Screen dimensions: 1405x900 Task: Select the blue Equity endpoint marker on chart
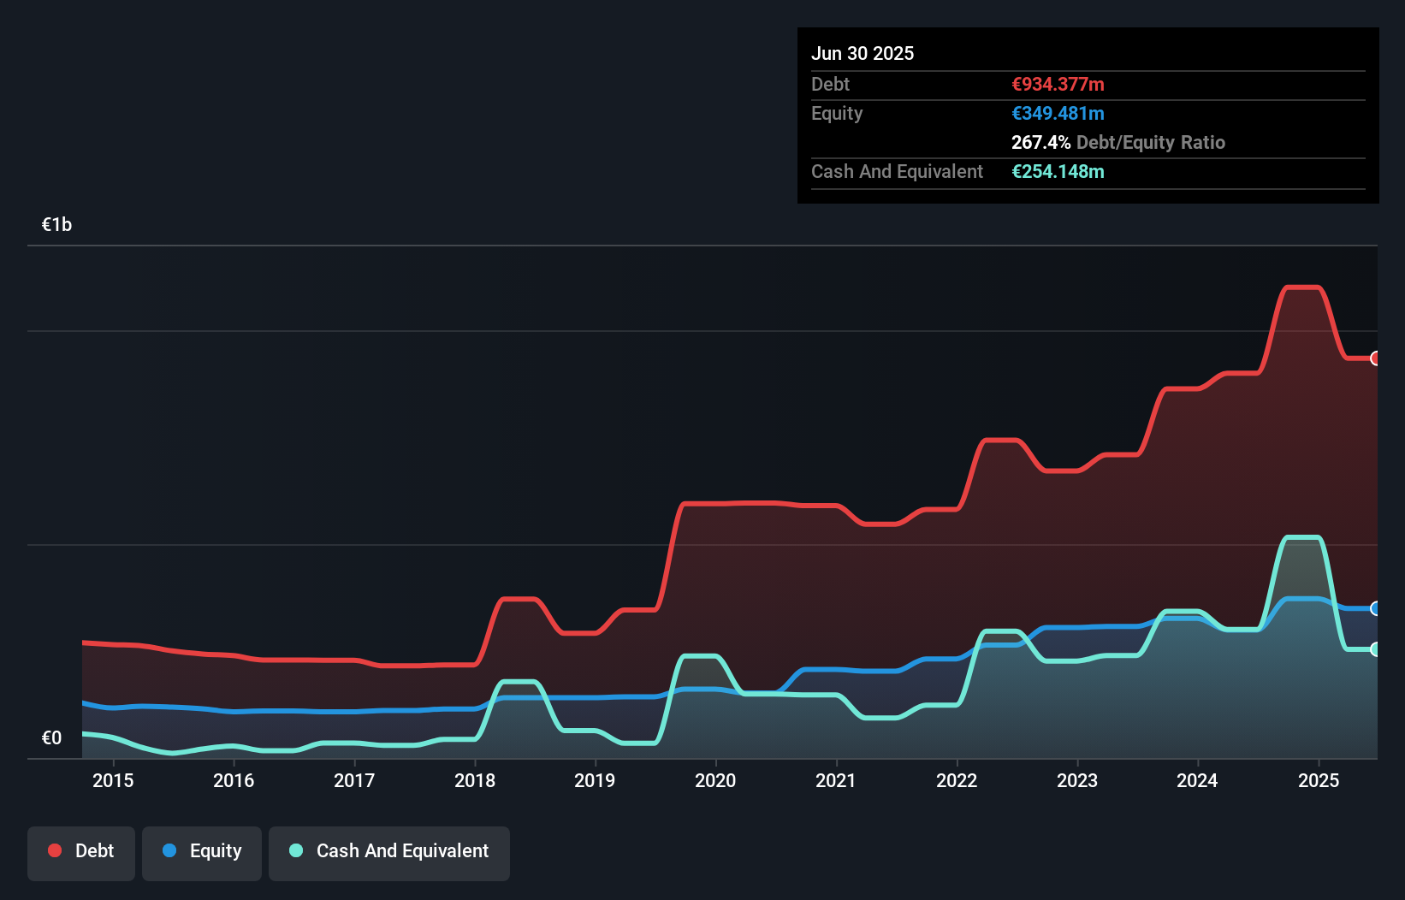point(1377,609)
